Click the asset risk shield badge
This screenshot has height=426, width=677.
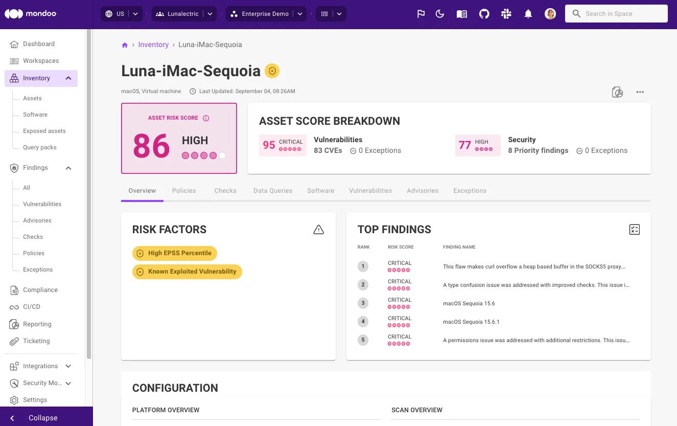pyautogui.click(x=272, y=71)
